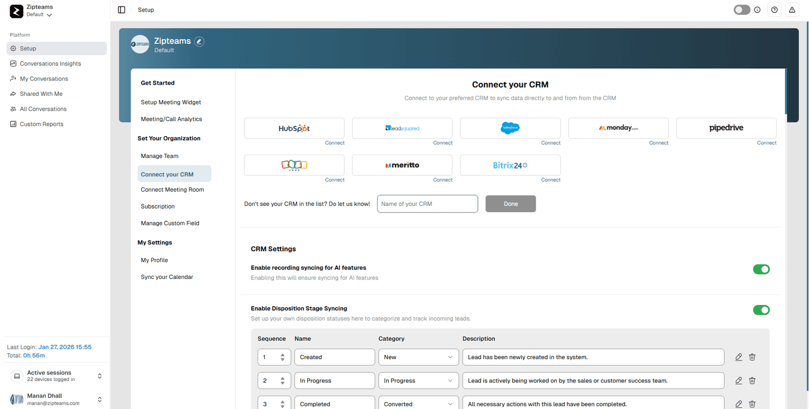Disable Disposition Stage Syncing toggle
The image size is (809, 409).
tap(761, 310)
